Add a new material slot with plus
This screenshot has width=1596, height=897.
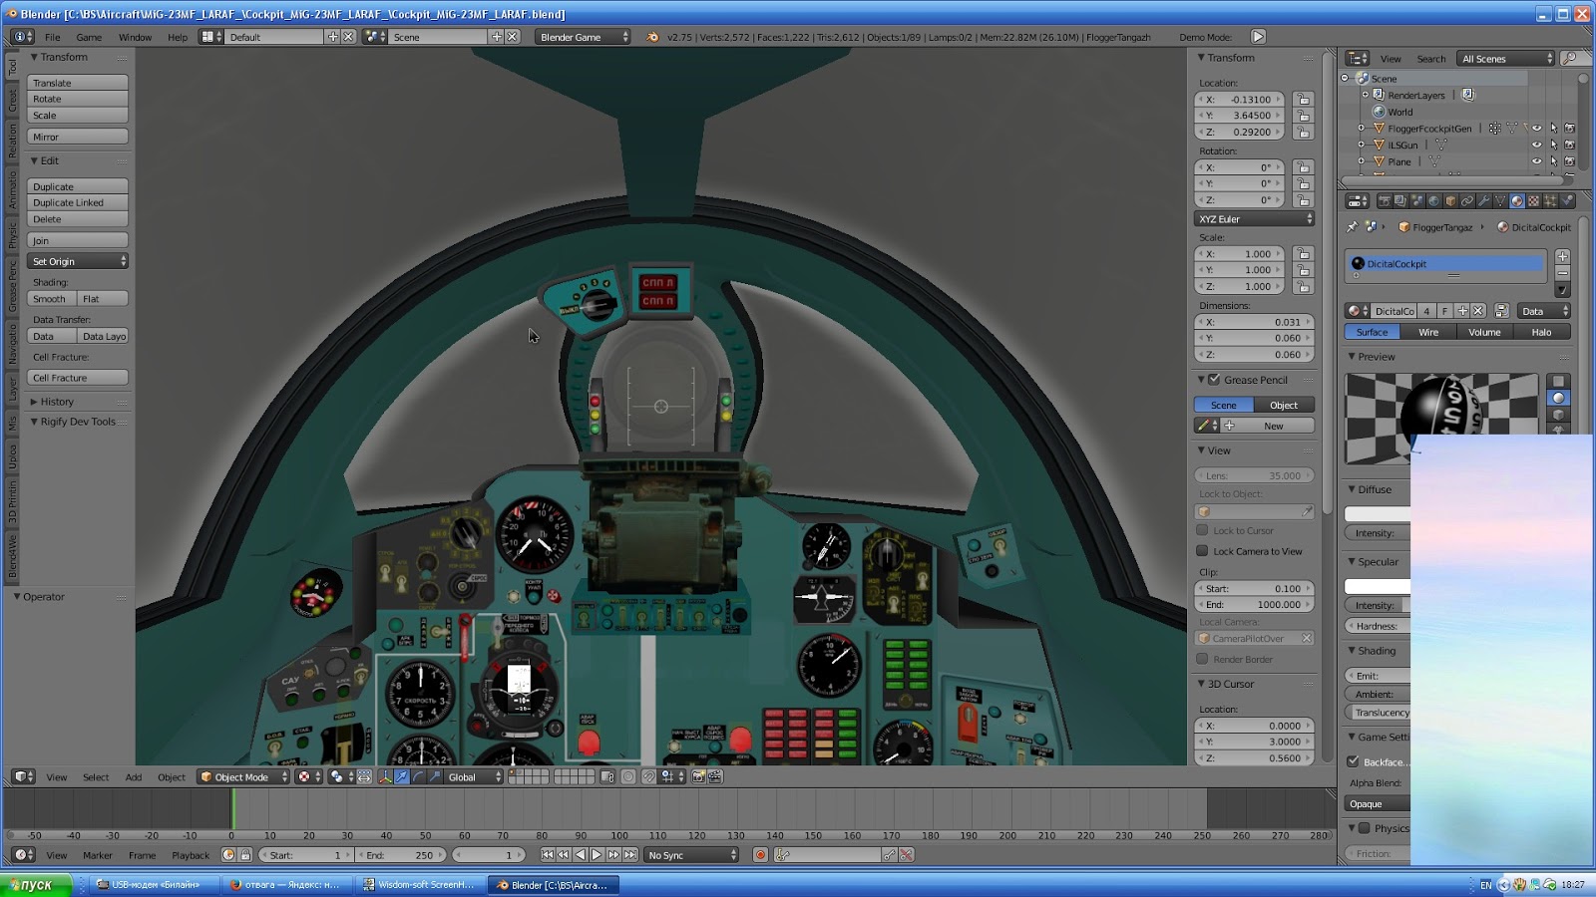coord(1562,257)
